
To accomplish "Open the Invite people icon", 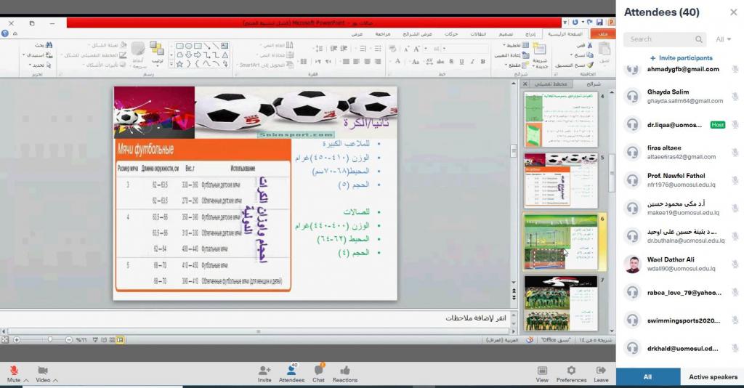I will point(264,370).
